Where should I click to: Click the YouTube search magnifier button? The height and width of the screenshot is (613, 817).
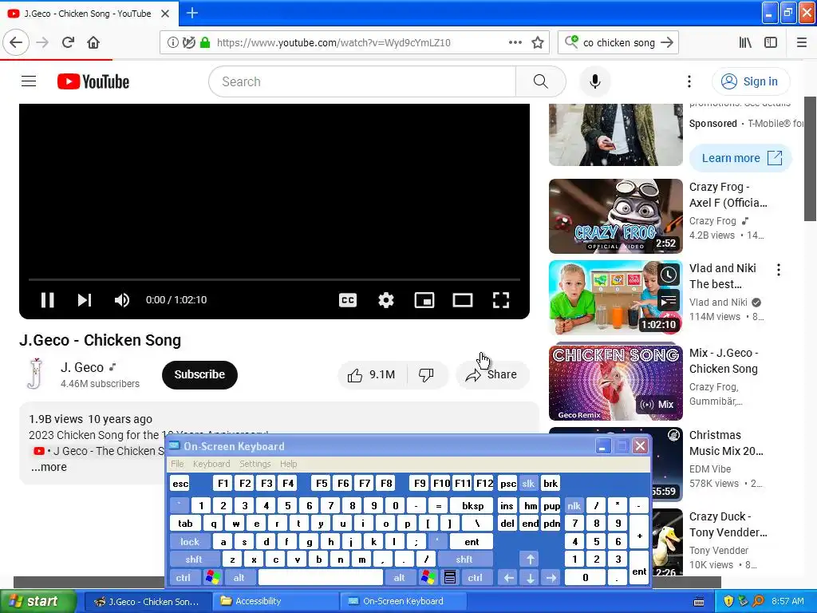(541, 81)
